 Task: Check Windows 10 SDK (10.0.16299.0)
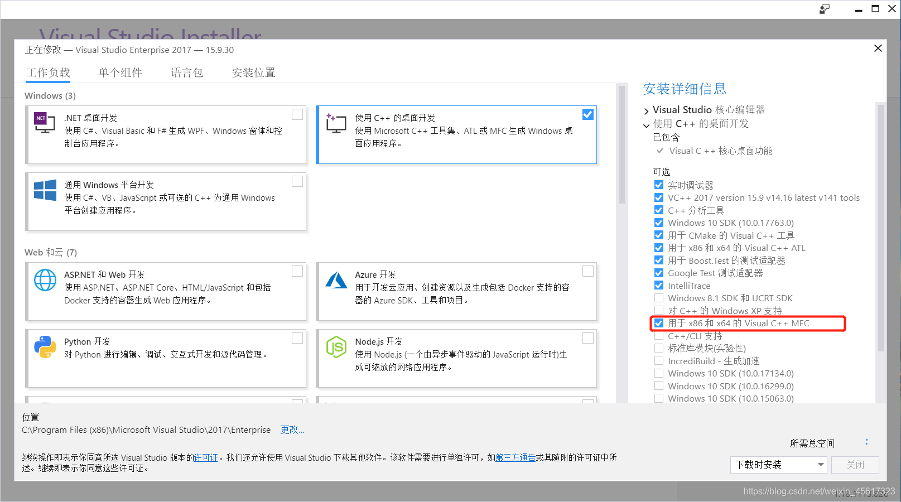(x=659, y=385)
